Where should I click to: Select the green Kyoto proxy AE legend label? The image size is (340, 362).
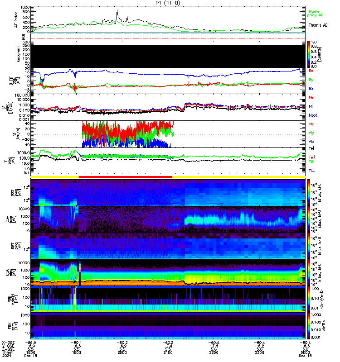315,14
